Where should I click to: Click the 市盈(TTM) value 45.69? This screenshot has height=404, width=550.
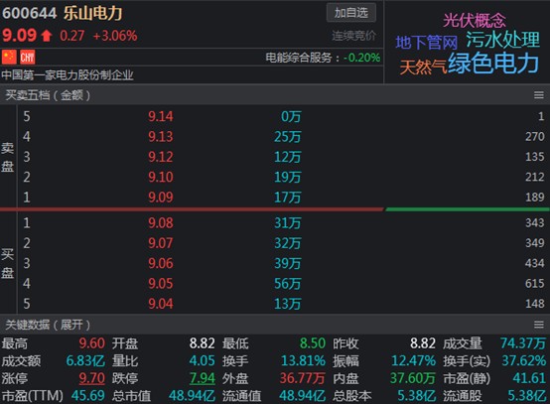88,396
